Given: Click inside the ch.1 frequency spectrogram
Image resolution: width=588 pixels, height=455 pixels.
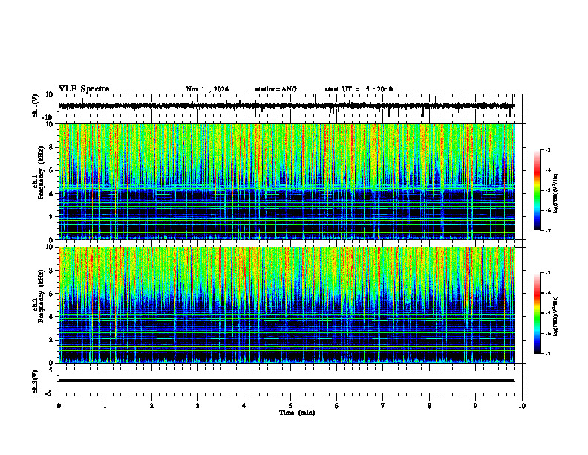Looking at the screenshot, I should (x=286, y=181).
